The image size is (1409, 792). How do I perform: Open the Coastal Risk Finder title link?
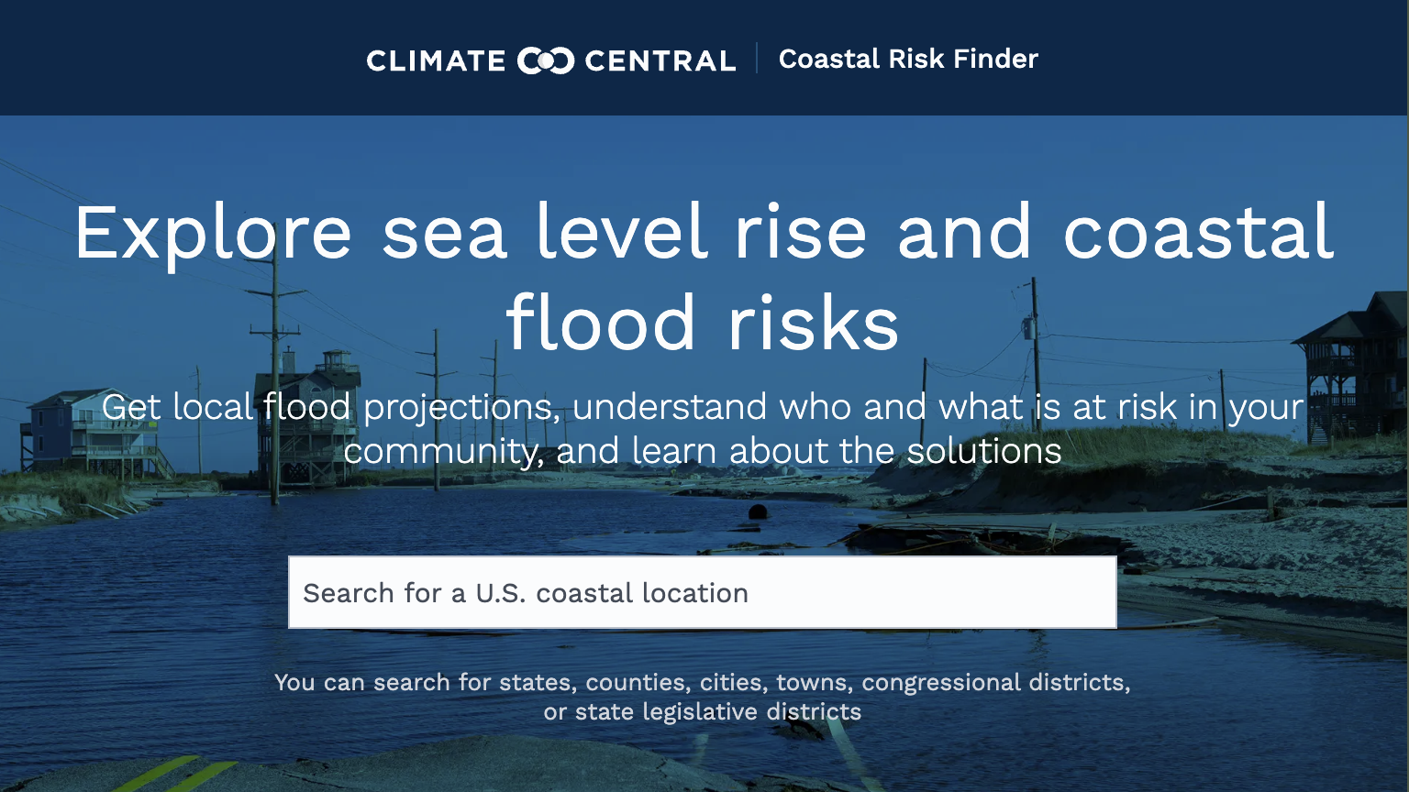[908, 59]
